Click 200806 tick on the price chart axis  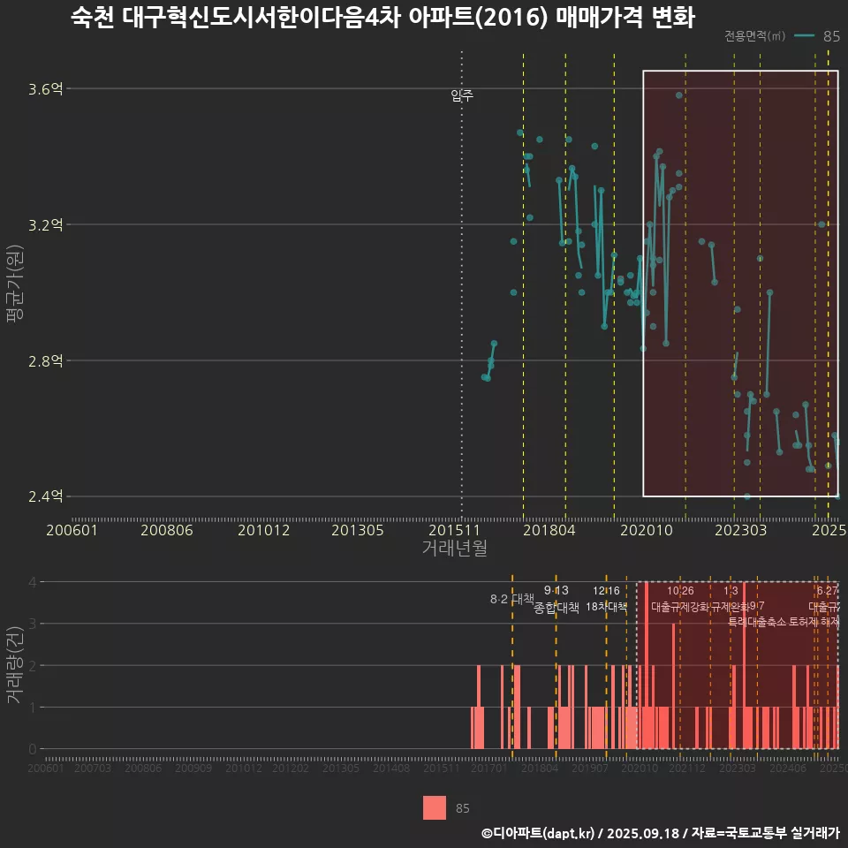(167, 530)
